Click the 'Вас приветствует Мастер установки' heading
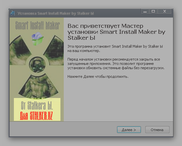Viewport: 182px width, 146px height. (116, 32)
